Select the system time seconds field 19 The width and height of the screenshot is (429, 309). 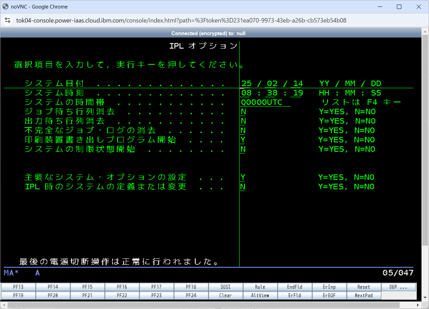click(x=298, y=93)
